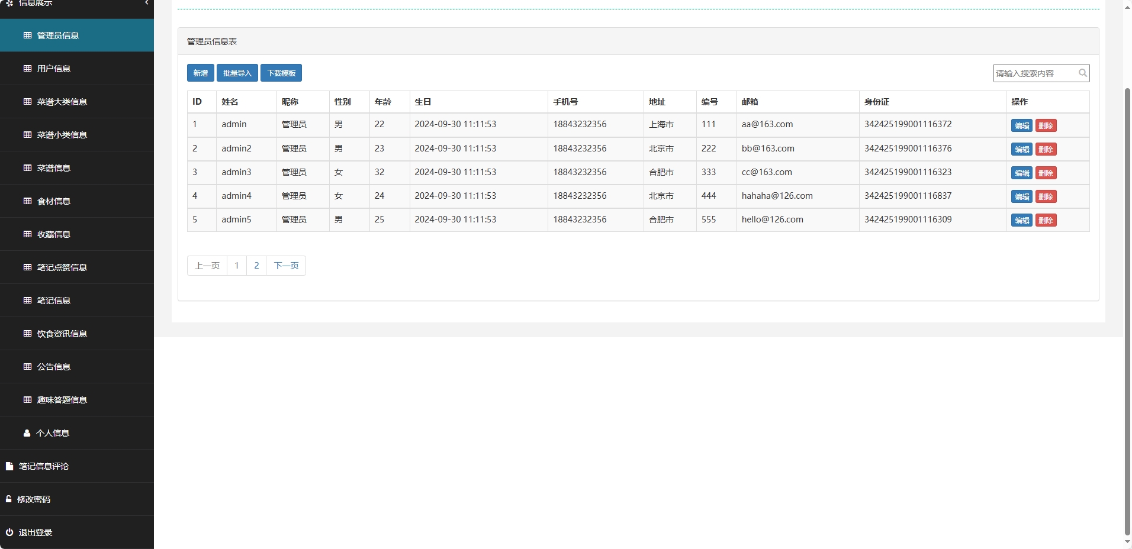Open the 菜谱大类信息 menu item
This screenshot has width=1132, height=549.
click(x=62, y=102)
